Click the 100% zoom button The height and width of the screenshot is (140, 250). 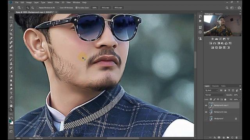95,8
